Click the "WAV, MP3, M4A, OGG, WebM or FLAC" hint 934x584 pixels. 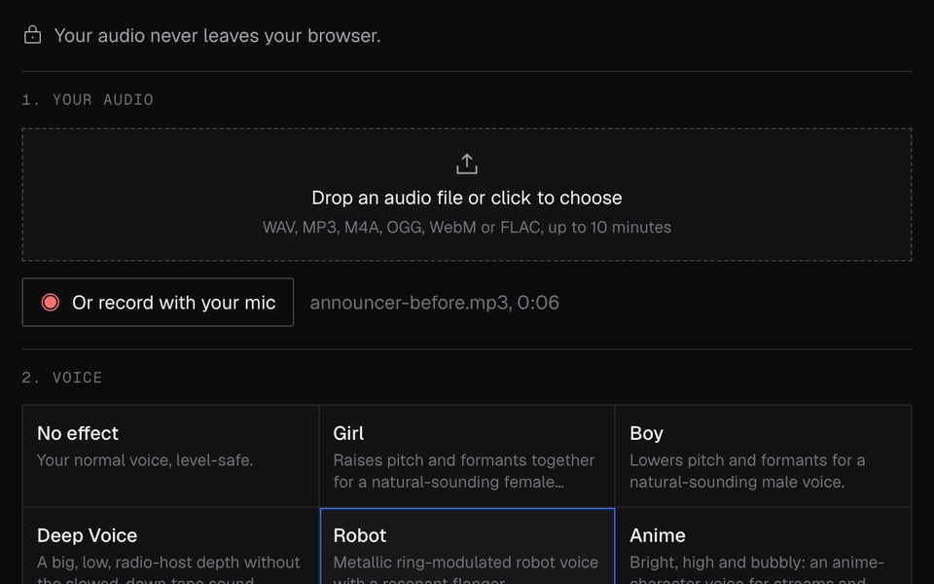click(403, 227)
